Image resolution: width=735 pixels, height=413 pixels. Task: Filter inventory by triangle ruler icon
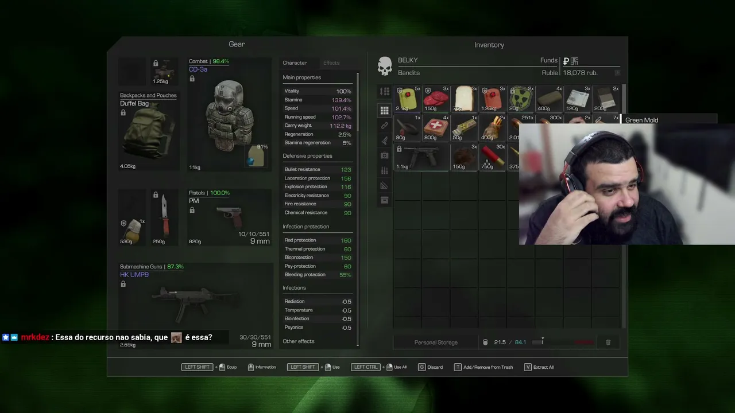pos(385,185)
